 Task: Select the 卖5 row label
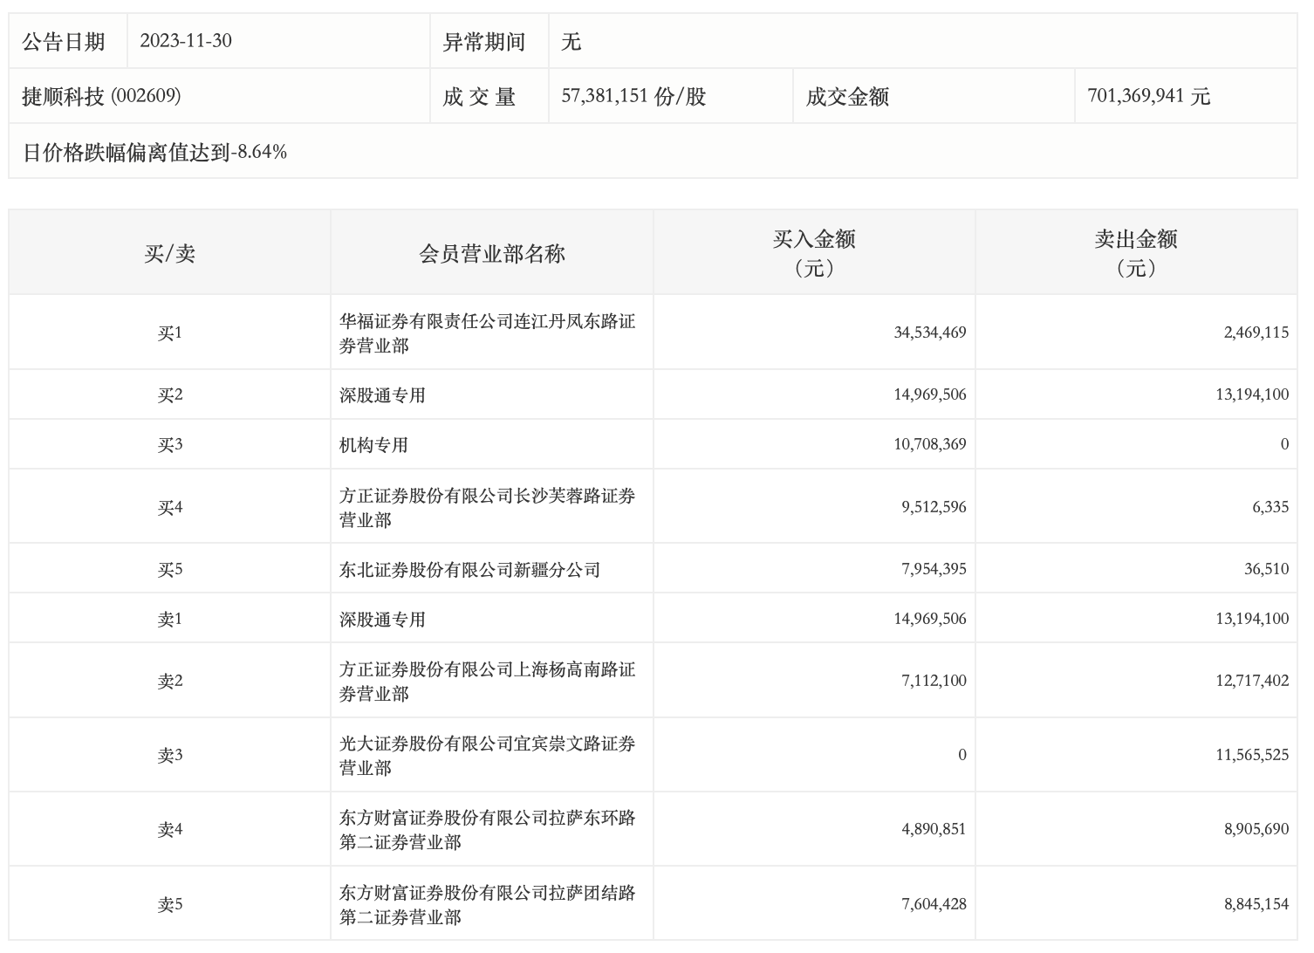click(169, 905)
